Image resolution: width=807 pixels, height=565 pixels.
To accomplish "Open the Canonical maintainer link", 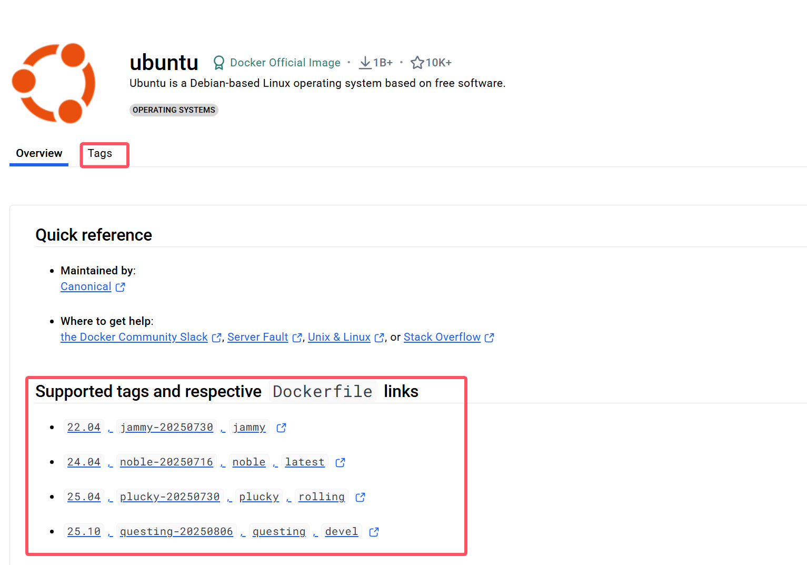I will coord(86,287).
